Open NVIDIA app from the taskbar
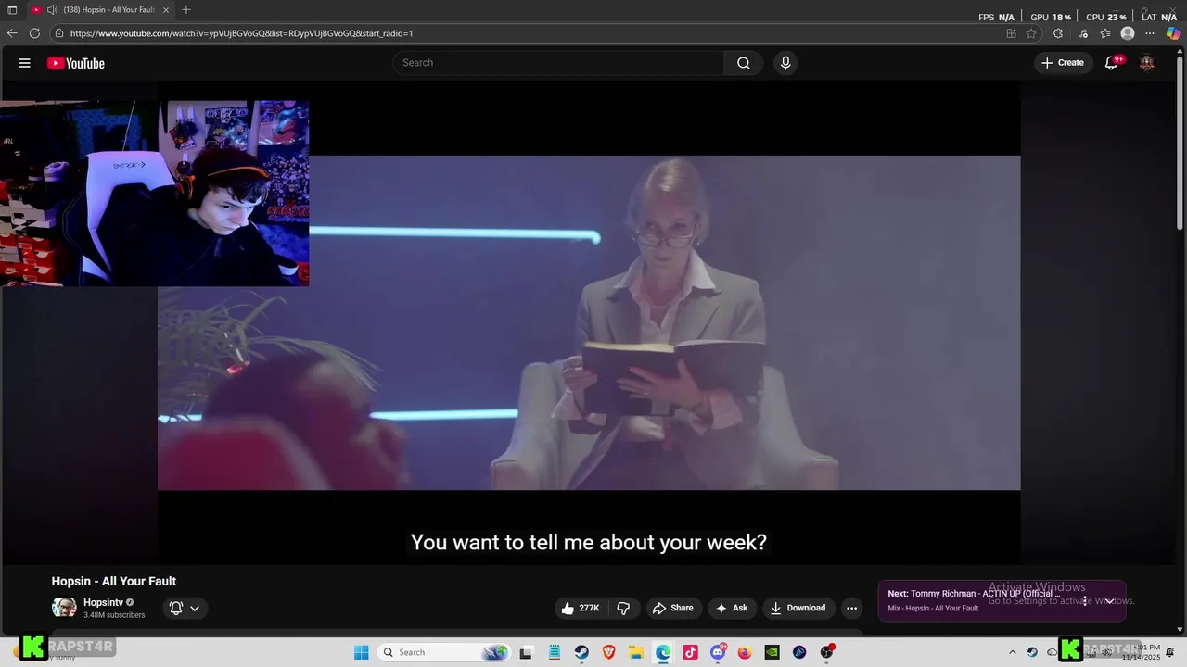 tap(772, 652)
